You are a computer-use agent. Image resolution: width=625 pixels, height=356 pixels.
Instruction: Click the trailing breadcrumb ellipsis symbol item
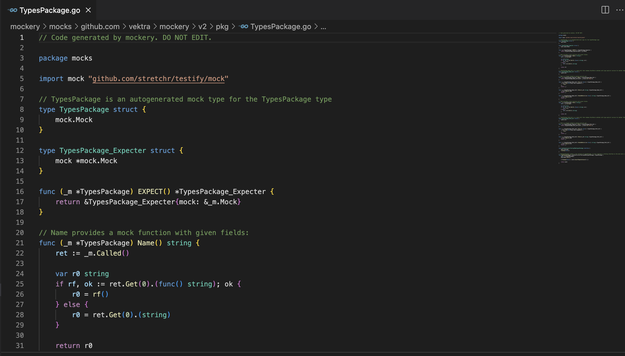click(x=323, y=27)
